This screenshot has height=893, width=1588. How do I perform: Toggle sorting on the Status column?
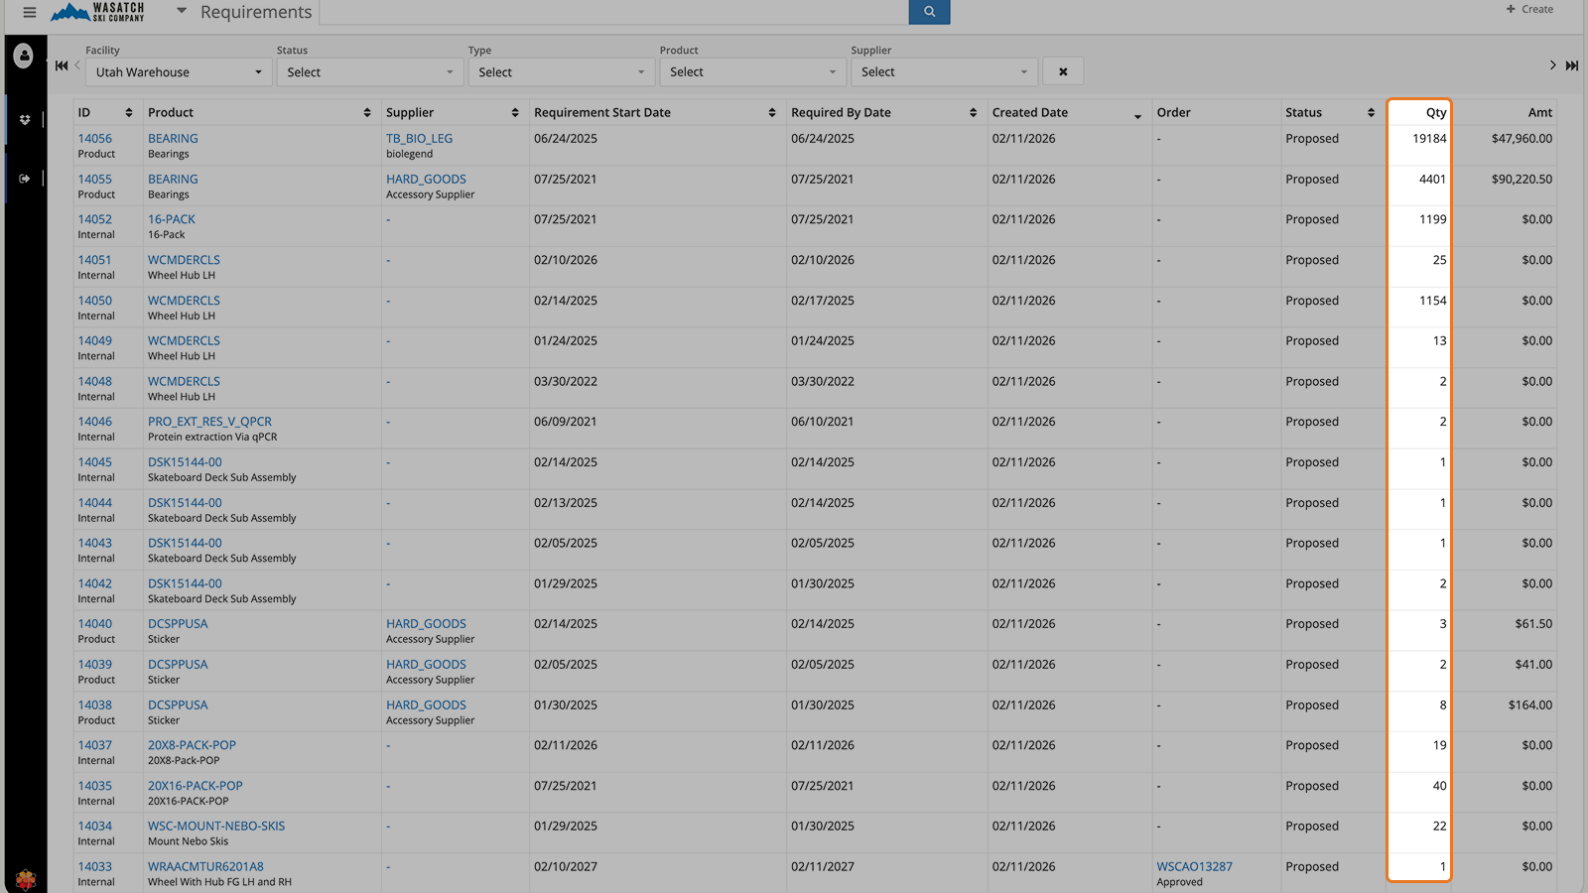1369,111
